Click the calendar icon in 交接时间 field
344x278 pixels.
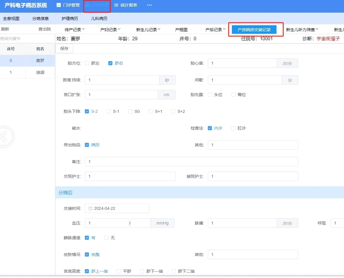[x=90, y=208]
